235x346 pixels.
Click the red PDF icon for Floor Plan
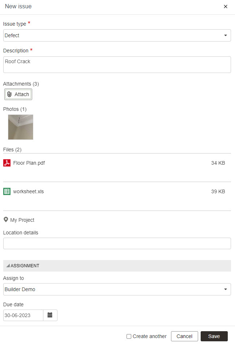(7, 163)
